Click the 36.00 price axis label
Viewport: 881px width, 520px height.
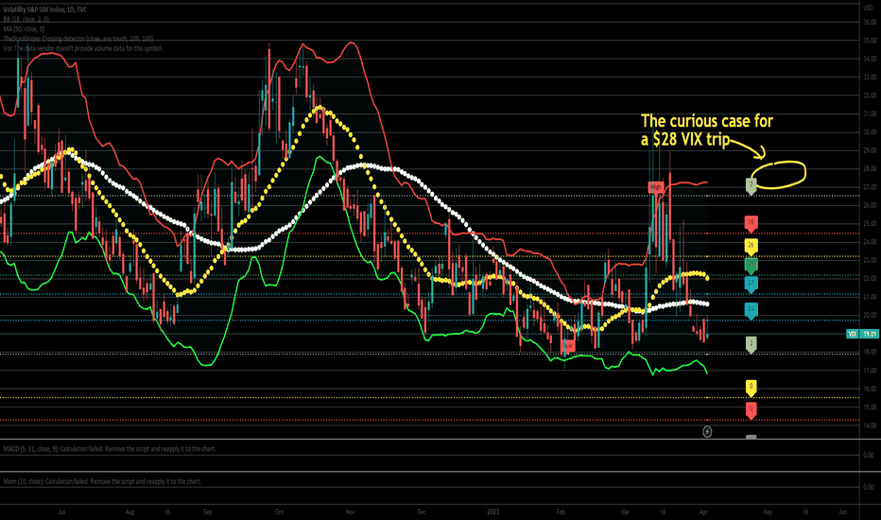[x=870, y=23]
